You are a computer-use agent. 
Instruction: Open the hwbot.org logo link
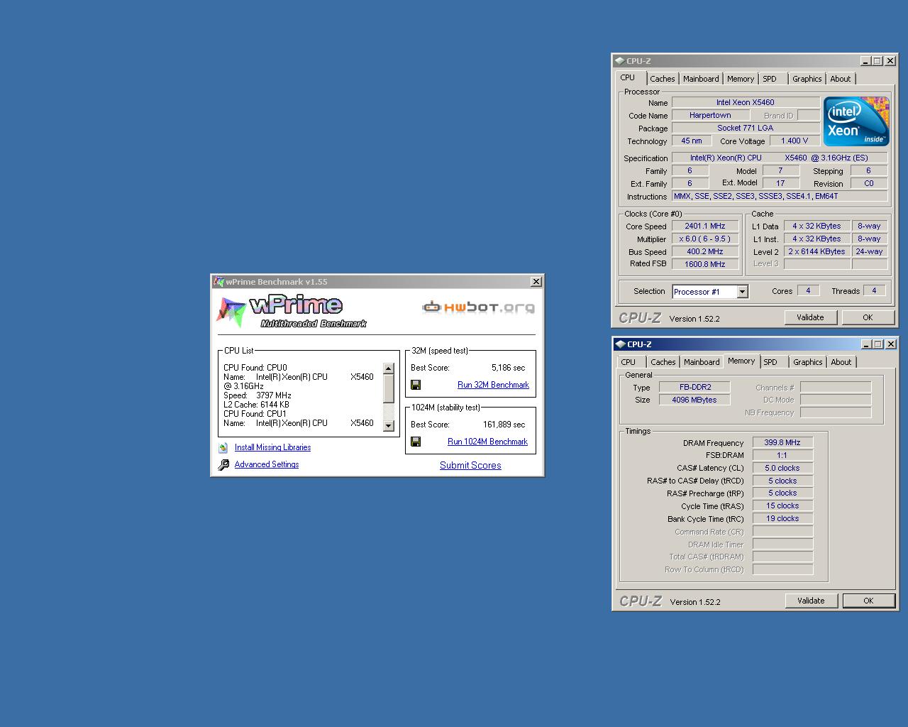(478, 307)
